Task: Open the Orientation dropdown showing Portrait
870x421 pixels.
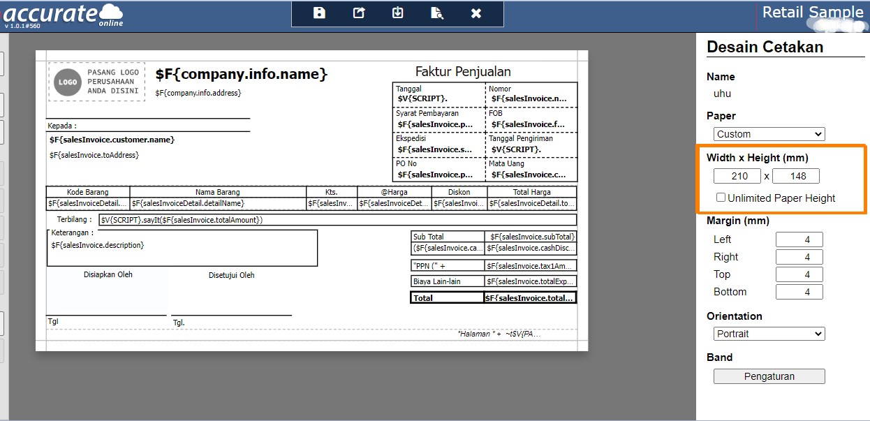Action: click(x=769, y=334)
